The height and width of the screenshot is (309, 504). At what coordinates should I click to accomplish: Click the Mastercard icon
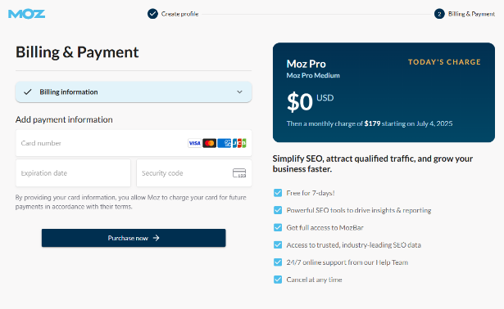click(209, 143)
